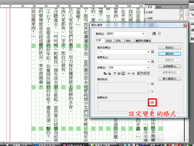Screen dimensions: 194x146
Task: Select the 頁面 Pages panel tab
Action: point(150,7)
